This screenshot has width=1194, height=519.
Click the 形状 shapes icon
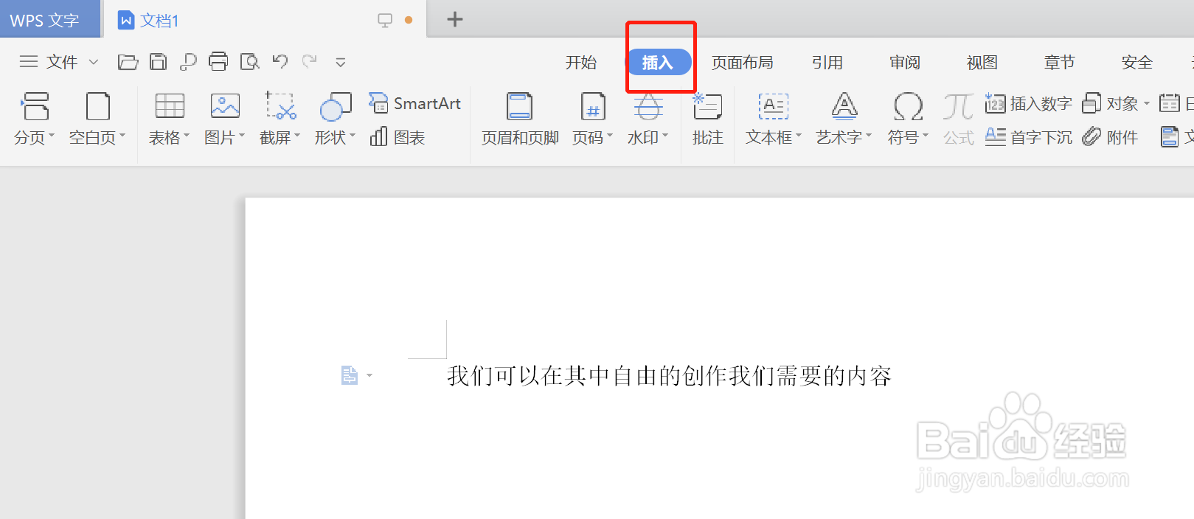[336, 106]
